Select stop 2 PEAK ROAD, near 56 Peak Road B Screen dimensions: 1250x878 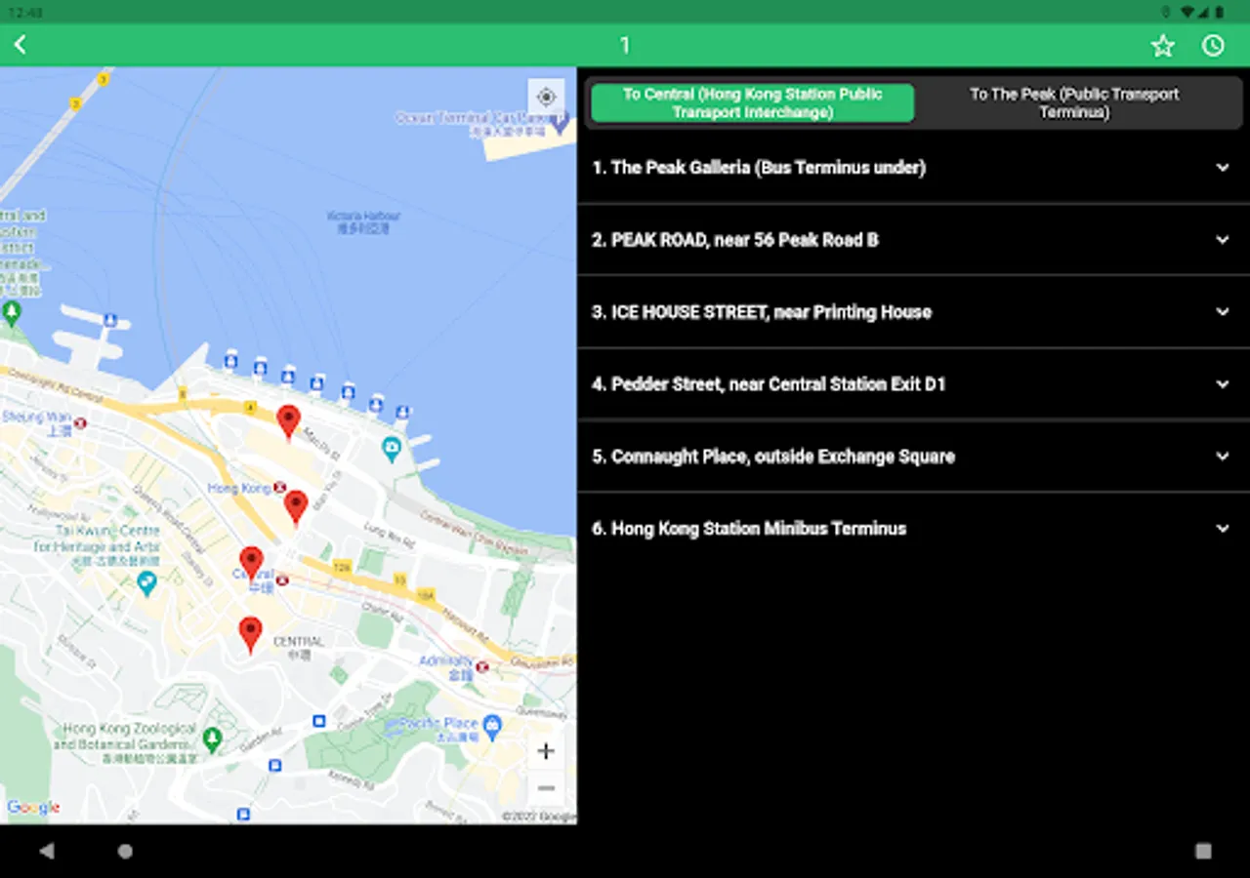(735, 240)
